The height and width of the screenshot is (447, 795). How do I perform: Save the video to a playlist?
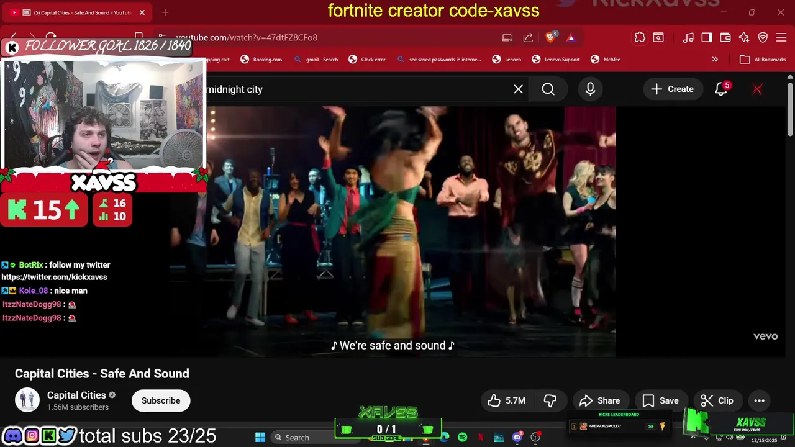[660, 400]
